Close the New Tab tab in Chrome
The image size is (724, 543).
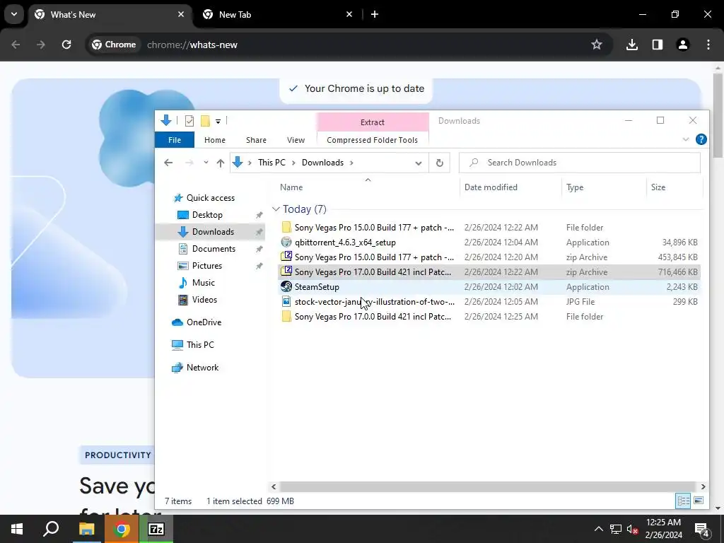pyautogui.click(x=349, y=14)
